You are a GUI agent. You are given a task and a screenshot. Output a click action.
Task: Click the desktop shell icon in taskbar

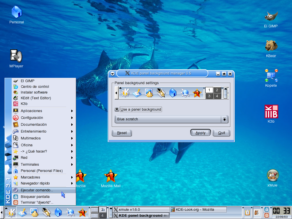[34, 212]
